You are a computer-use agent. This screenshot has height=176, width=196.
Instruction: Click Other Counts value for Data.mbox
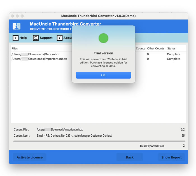(148, 54)
